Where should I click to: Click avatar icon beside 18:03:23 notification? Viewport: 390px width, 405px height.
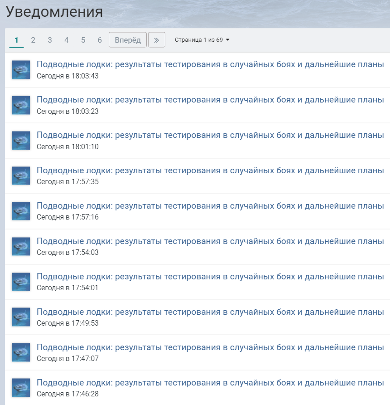[x=21, y=105]
